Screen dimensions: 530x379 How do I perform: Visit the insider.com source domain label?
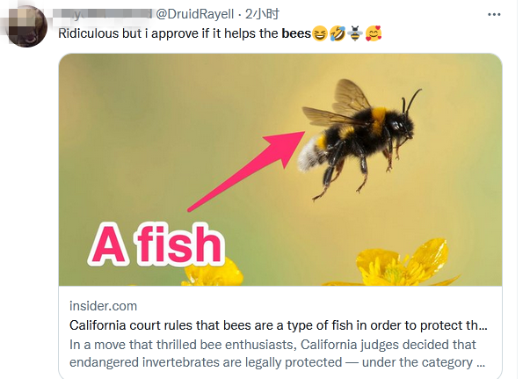(x=103, y=306)
